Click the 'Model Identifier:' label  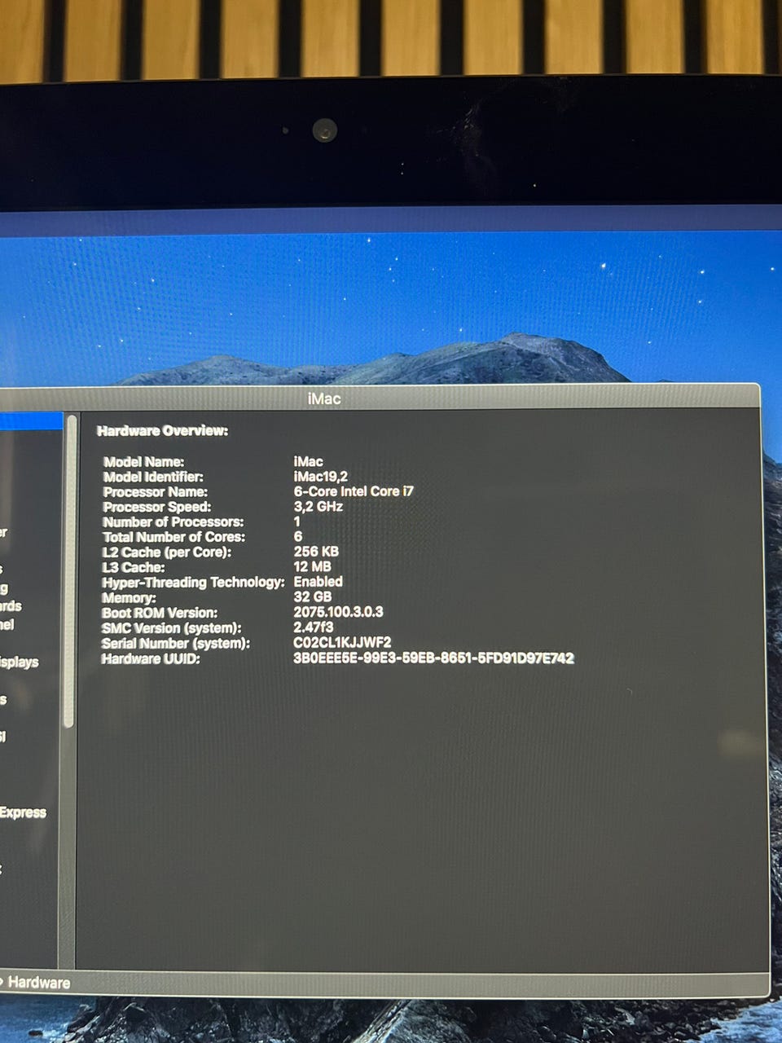(153, 477)
